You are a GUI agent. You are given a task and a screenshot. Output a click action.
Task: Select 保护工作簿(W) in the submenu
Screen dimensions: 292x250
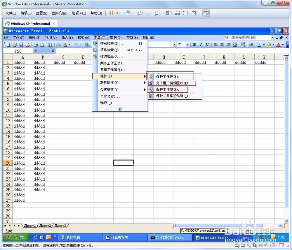coord(175,89)
